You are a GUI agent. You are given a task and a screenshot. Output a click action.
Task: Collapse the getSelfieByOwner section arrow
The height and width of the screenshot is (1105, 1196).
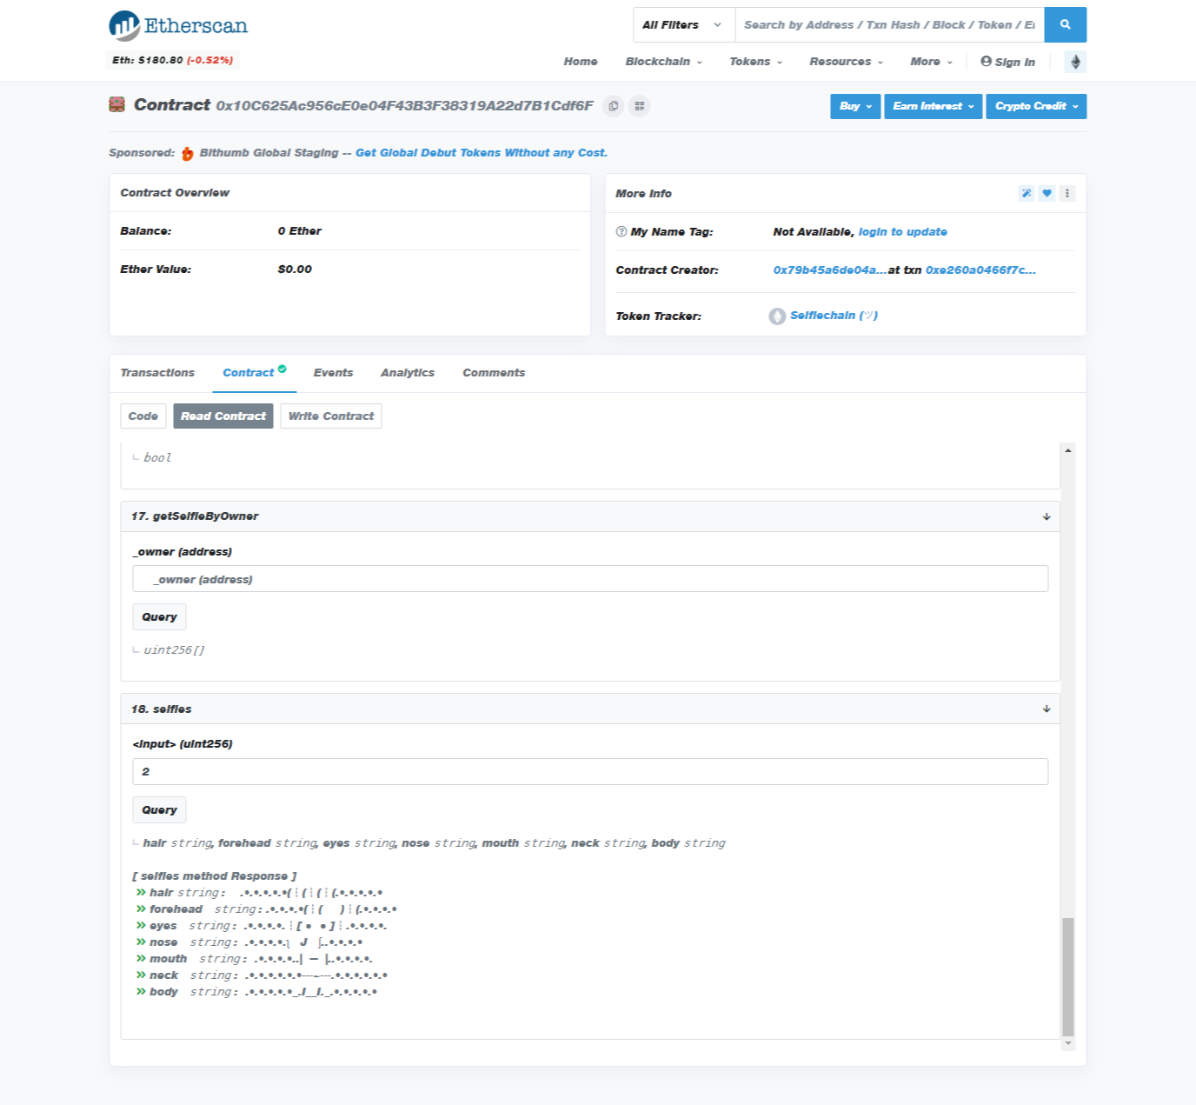1046,516
